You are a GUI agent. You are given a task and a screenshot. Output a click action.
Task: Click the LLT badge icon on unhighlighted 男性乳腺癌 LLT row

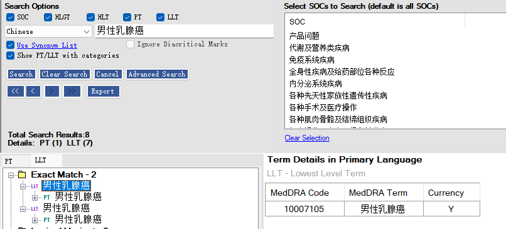click(35, 209)
